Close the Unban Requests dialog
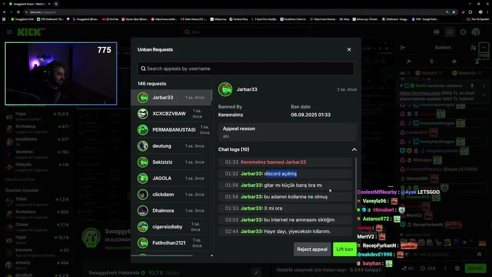Image resolution: width=492 pixels, height=277 pixels. (349, 50)
